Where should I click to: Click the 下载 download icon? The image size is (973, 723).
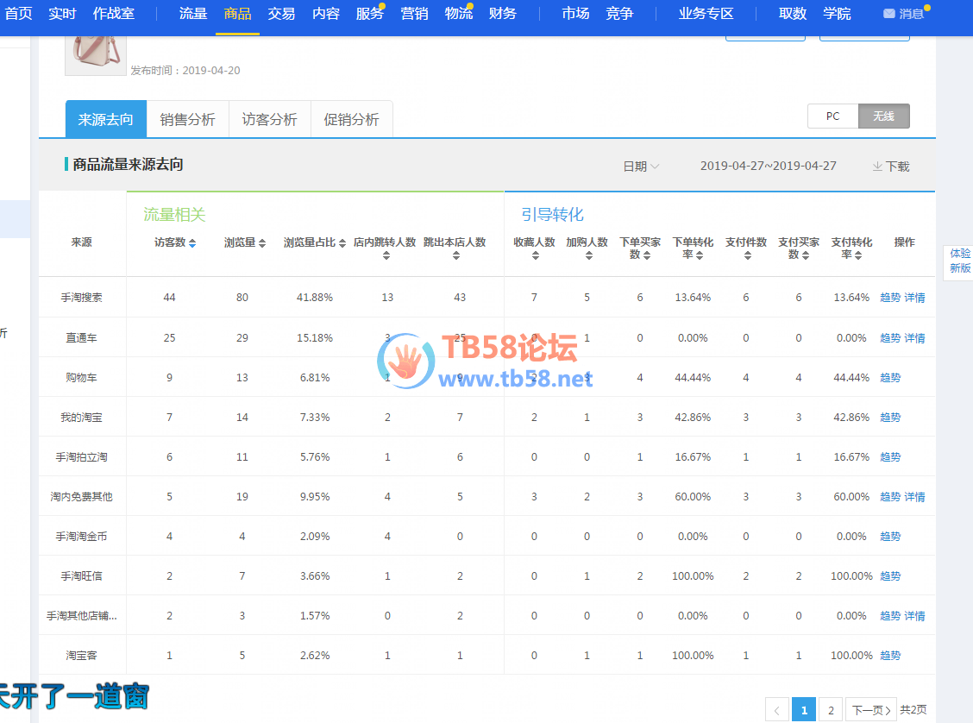[877, 167]
